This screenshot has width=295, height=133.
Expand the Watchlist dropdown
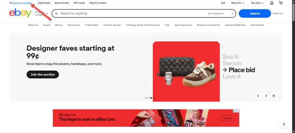pyautogui.click(x=237, y=3)
